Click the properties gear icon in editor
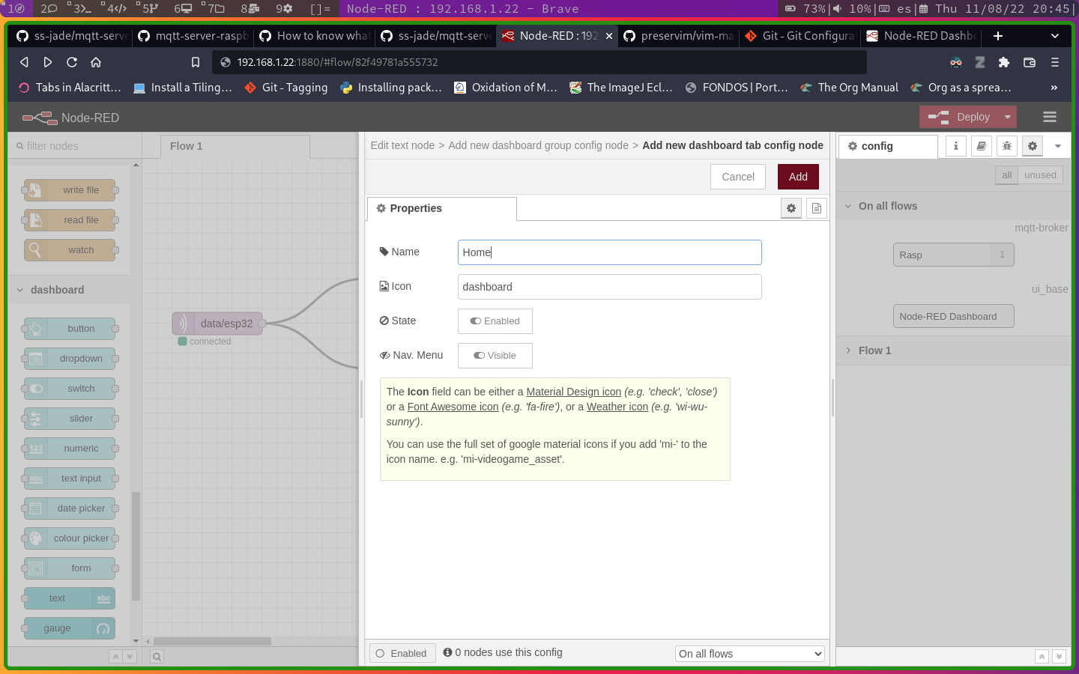 (x=791, y=208)
